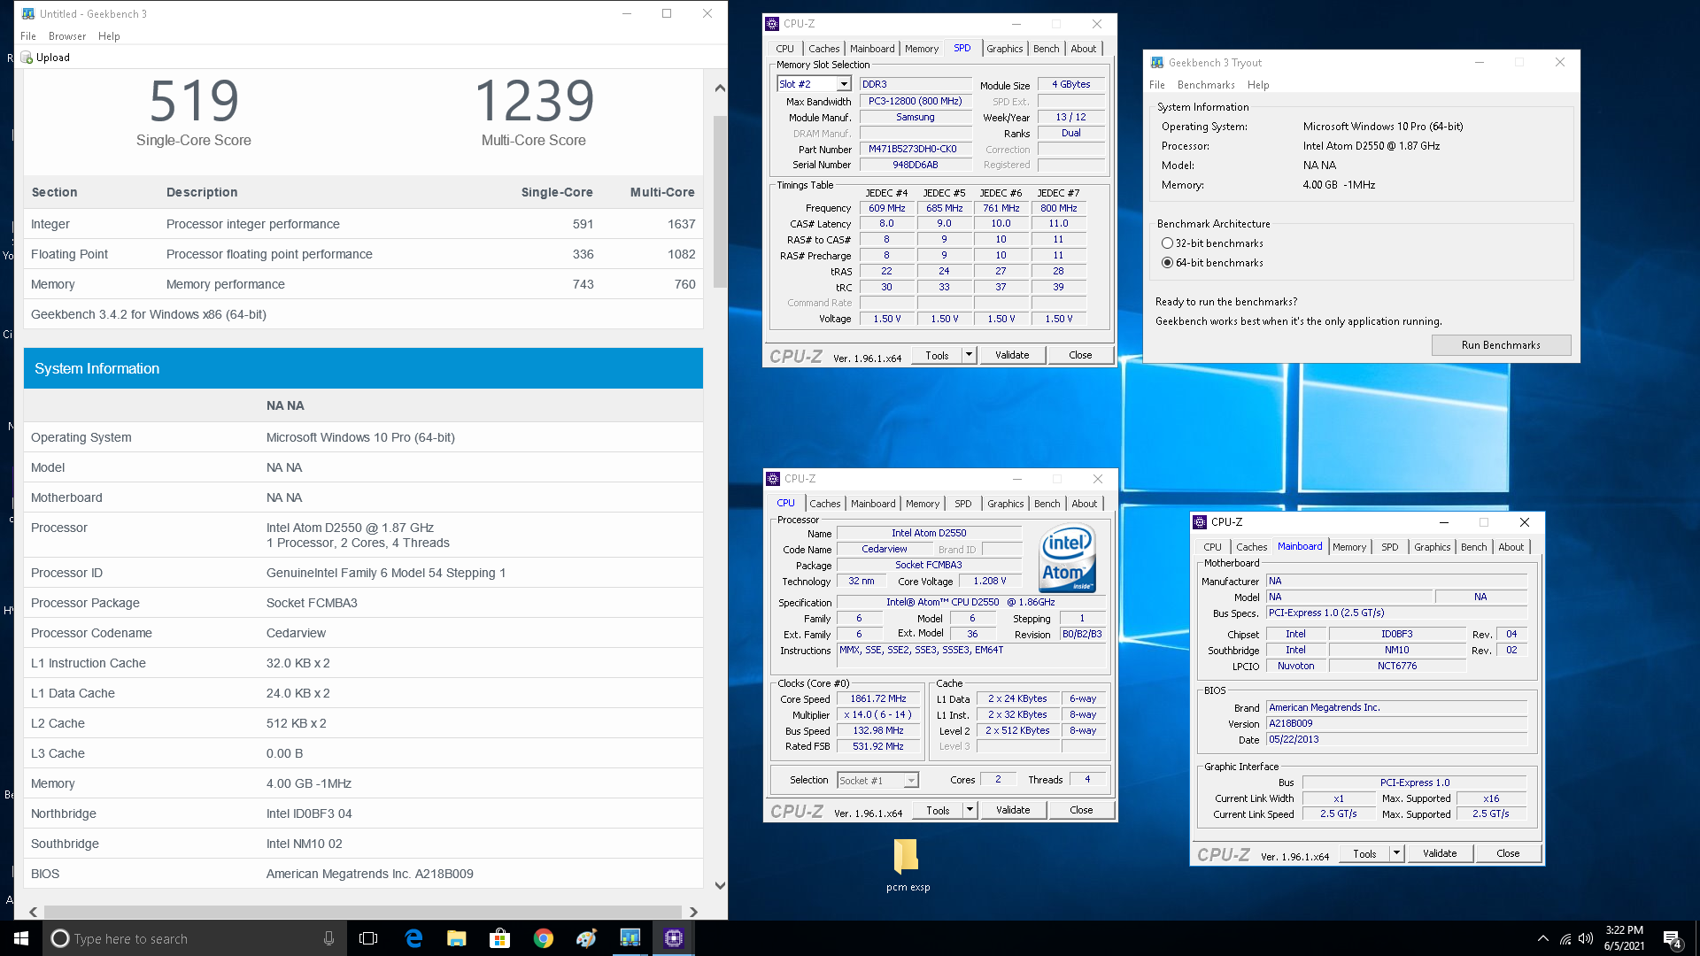Viewport: 1700px width, 956px height.
Task: Click the Processor Codename Cedarview row
Action: click(363, 633)
